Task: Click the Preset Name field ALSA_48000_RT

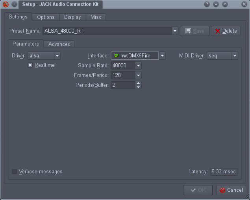Action: pyautogui.click(x=107, y=31)
